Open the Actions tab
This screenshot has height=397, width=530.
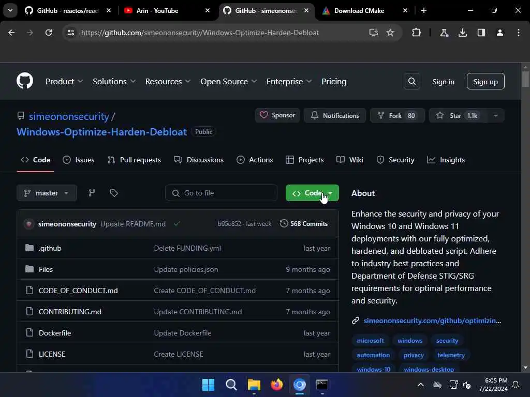click(x=255, y=160)
